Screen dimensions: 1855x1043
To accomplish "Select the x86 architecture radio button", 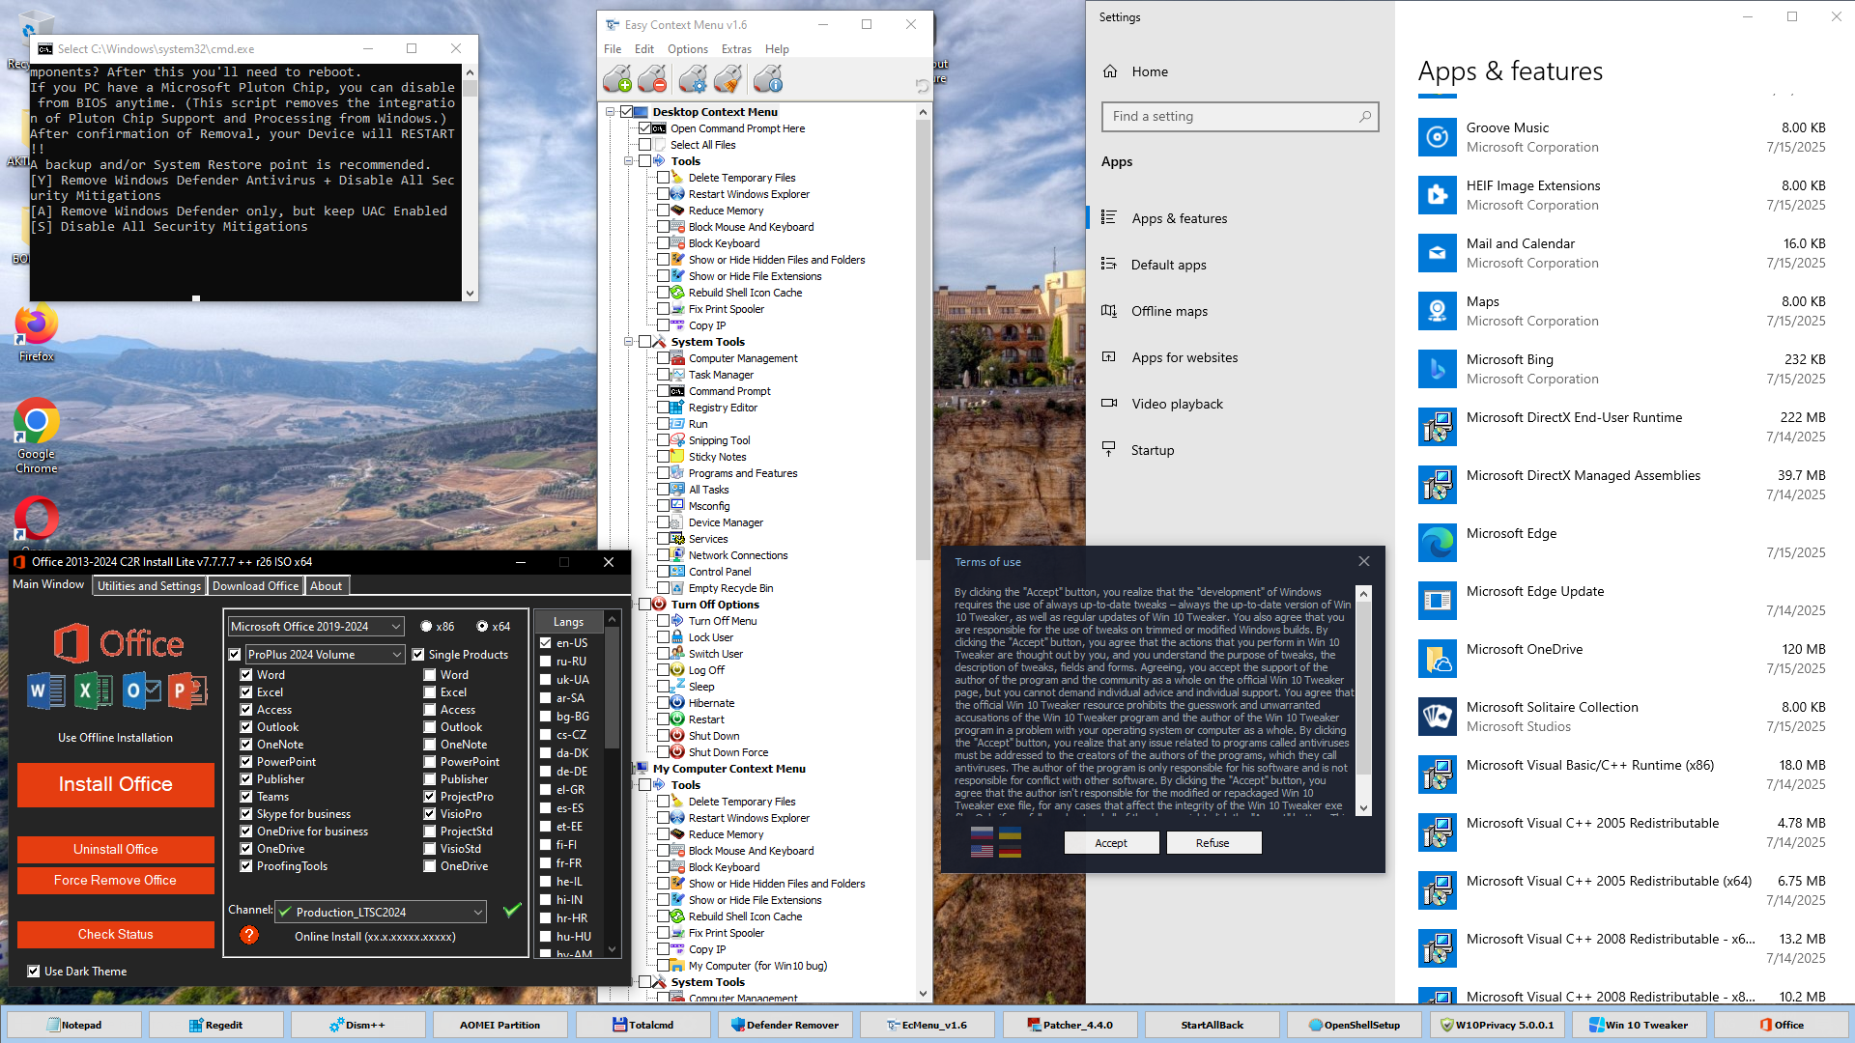I will pos(426,627).
